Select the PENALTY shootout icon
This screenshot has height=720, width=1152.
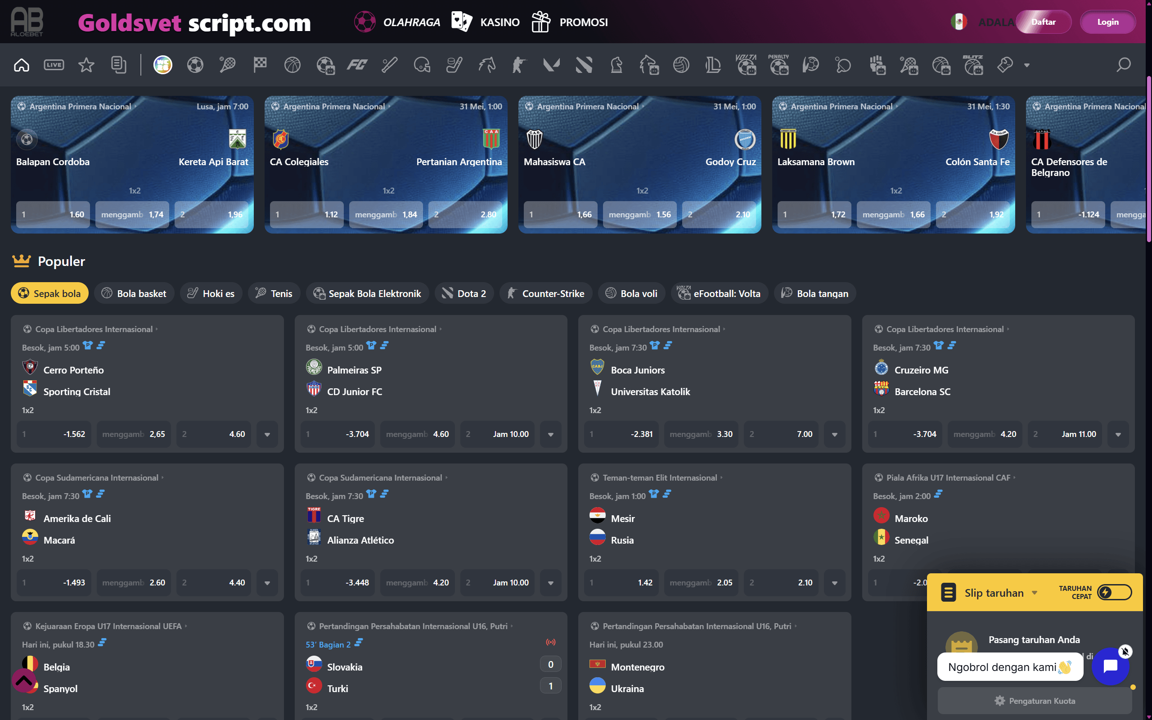pyautogui.click(x=778, y=65)
